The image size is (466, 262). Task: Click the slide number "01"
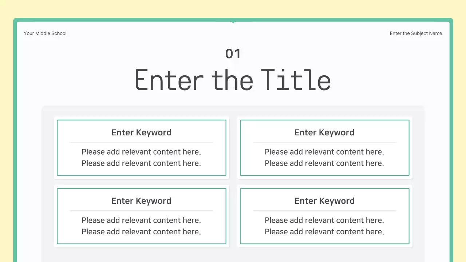tap(233, 54)
